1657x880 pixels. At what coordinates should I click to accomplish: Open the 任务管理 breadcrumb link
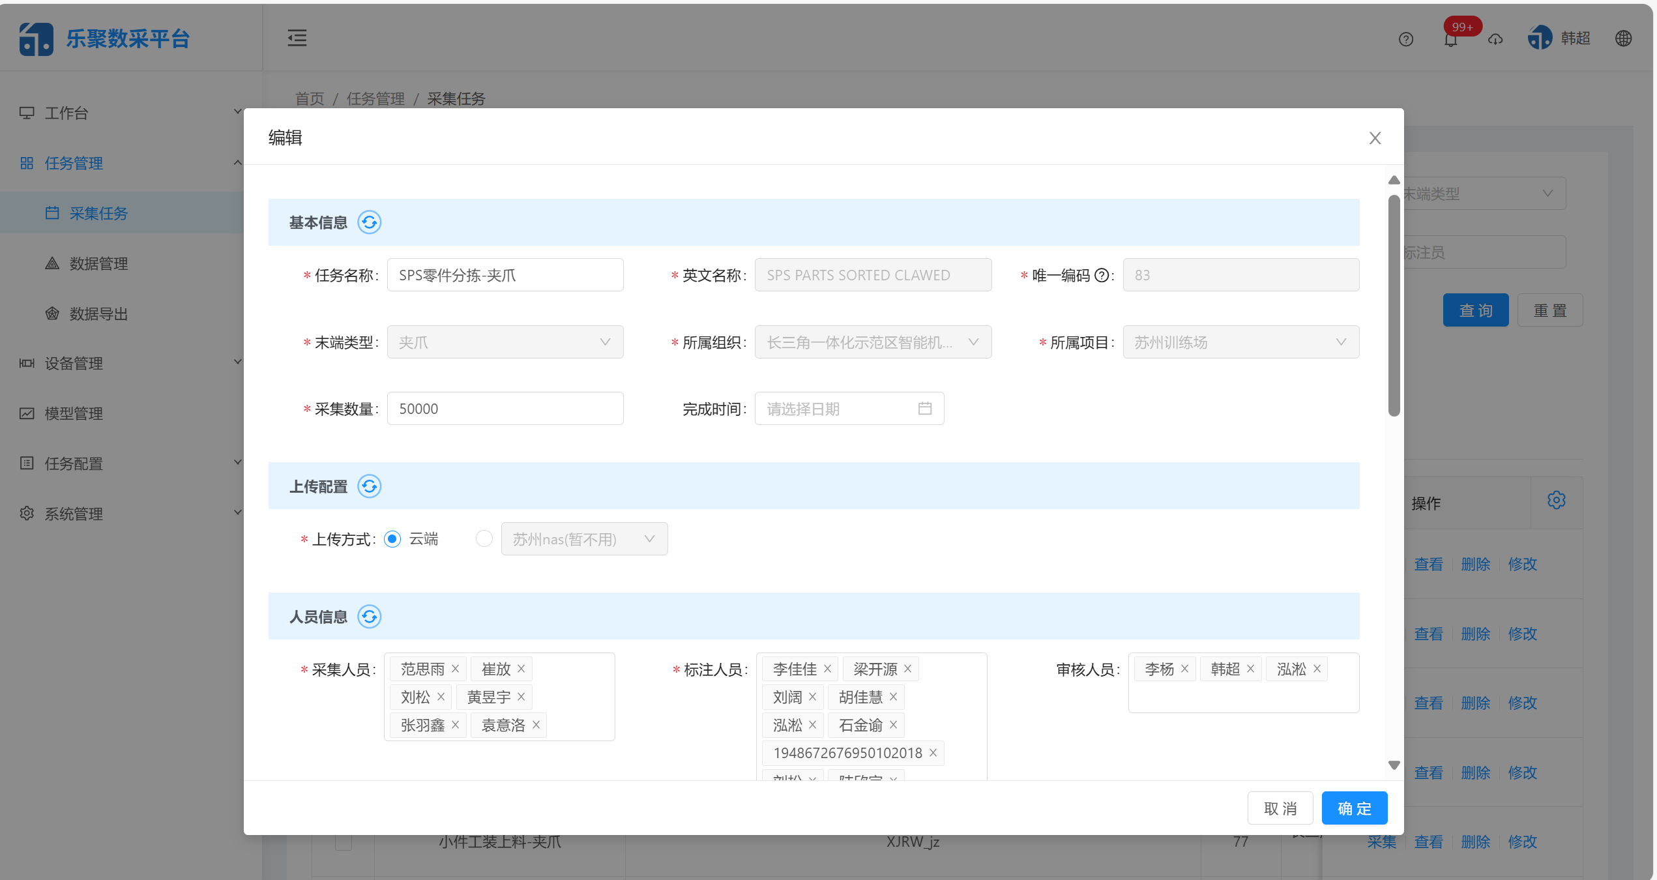[x=376, y=98]
